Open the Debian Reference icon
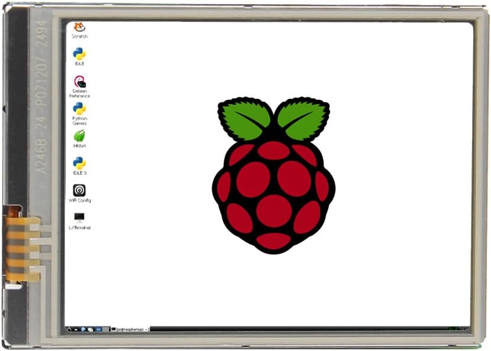 pos(80,86)
